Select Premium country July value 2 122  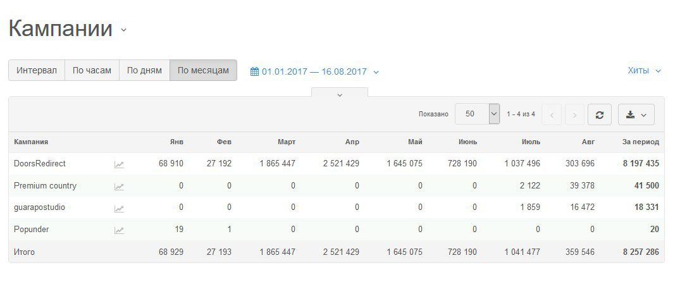[530, 186]
